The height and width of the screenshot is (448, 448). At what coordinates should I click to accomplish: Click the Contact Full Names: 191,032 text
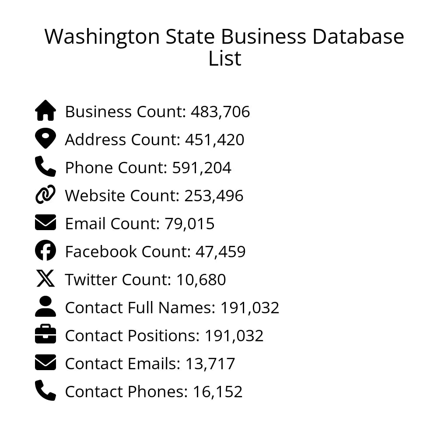172,308
